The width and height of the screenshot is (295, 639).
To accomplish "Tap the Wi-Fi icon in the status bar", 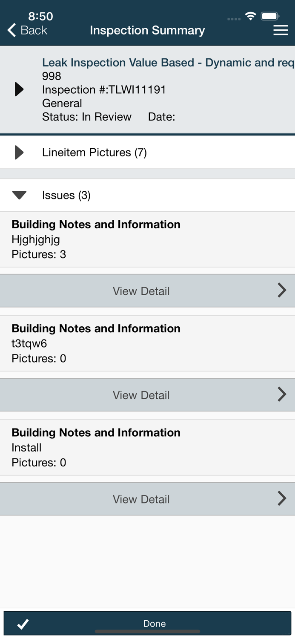I will (x=250, y=15).
